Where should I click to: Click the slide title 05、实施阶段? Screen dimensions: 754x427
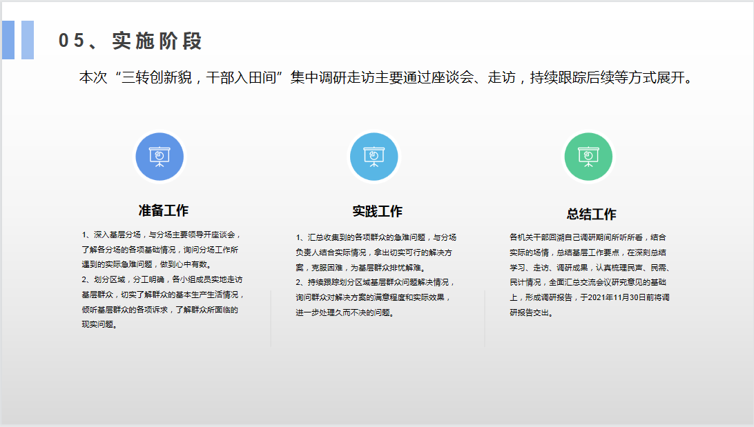click(130, 41)
